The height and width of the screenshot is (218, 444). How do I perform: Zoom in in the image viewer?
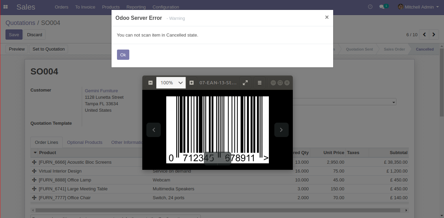[192, 83]
